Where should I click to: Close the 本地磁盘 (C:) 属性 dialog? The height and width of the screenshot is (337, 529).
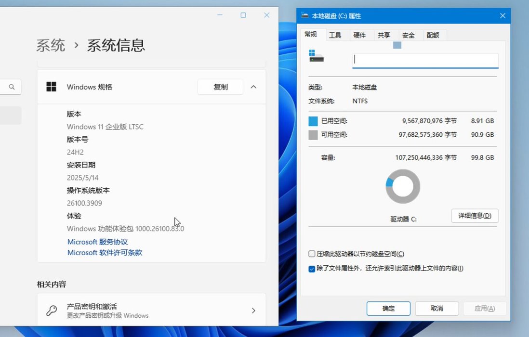[x=503, y=16]
